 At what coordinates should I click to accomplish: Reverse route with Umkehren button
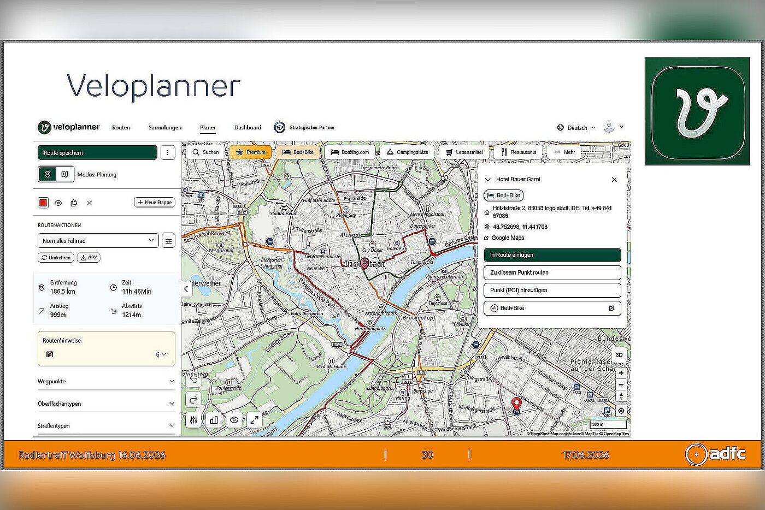pyautogui.click(x=56, y=257)
